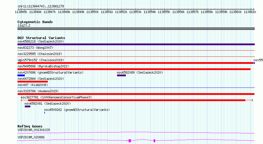Click the 113861k ruler tick label

(x=250, y=12)
